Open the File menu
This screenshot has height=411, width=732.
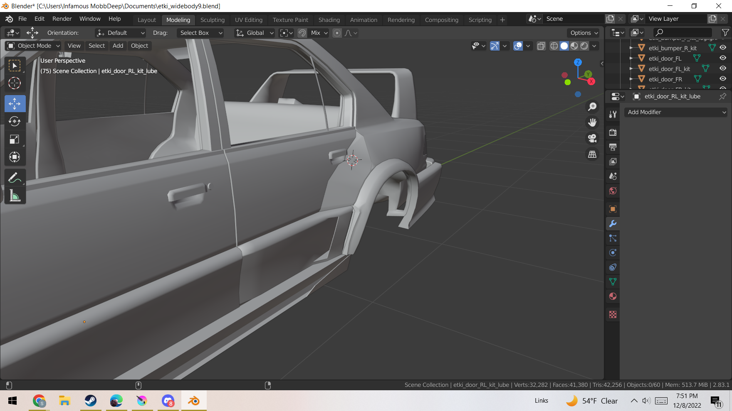[x=22, y=19]
